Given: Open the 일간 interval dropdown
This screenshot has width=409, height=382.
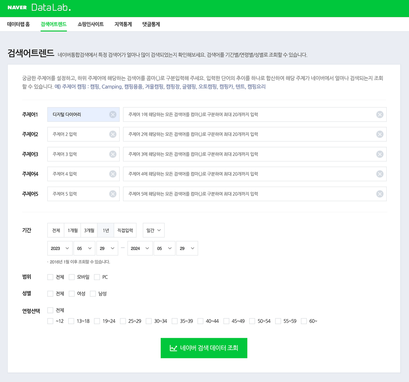Looking at the screenshot, I should coord(153,230).
